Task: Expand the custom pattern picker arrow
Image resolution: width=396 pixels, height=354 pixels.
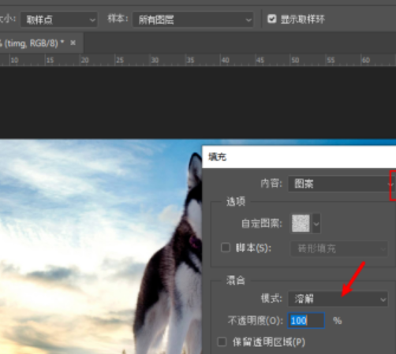Action: tap(316, 224)
